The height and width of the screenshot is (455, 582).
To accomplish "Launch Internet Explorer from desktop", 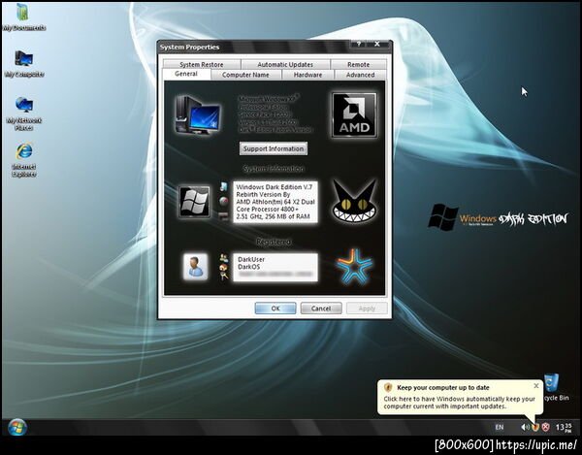I will pyautogui.click(x=24, y=160).
